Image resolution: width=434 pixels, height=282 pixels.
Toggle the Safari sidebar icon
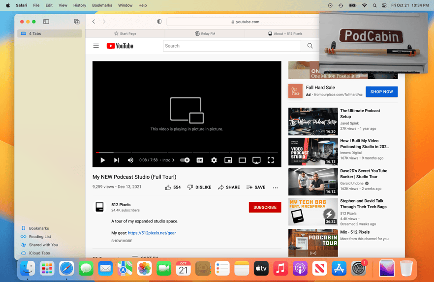point(46,22)
